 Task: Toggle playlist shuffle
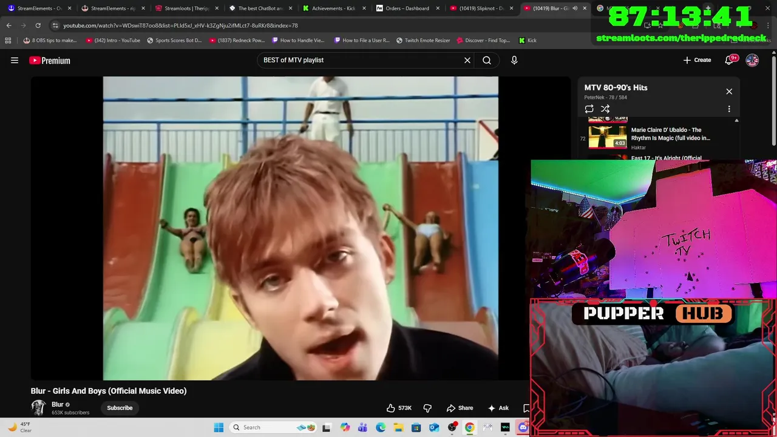[x=605, y=109]
